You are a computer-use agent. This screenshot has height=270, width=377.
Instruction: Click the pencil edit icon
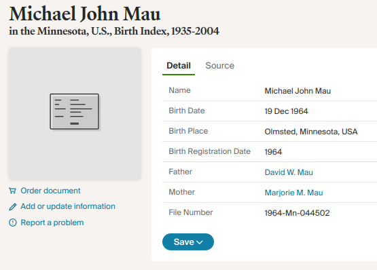[13, 207]
